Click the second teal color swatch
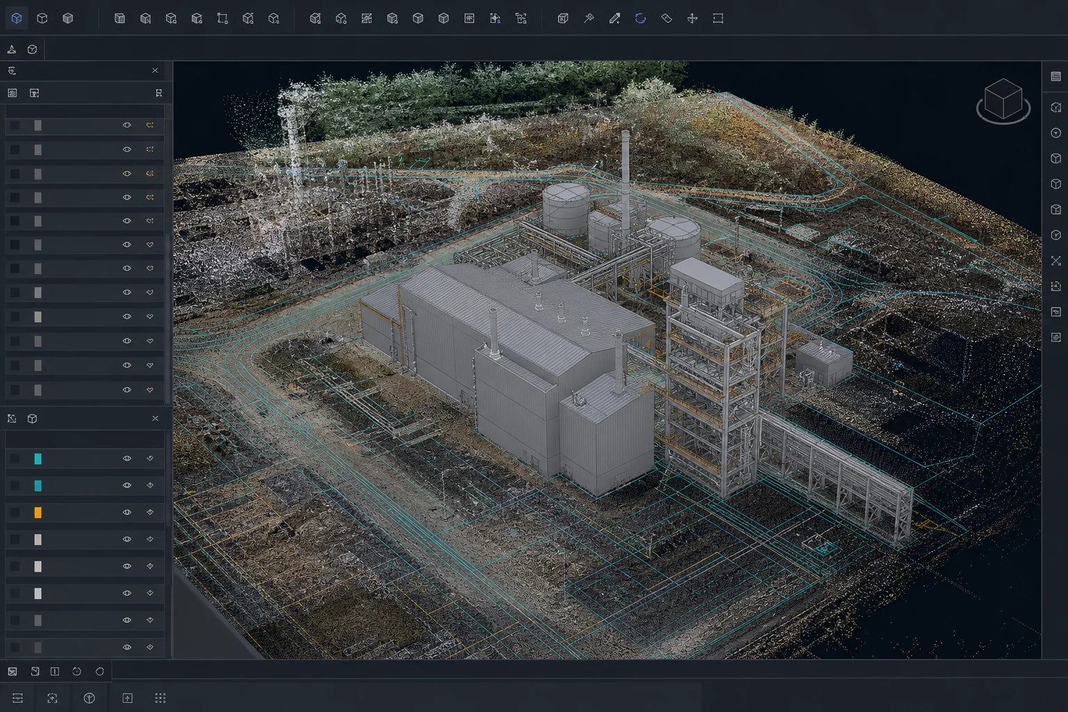Viewport: 1068px width, 712px height. pyautogui.click(x=38, y=485)
